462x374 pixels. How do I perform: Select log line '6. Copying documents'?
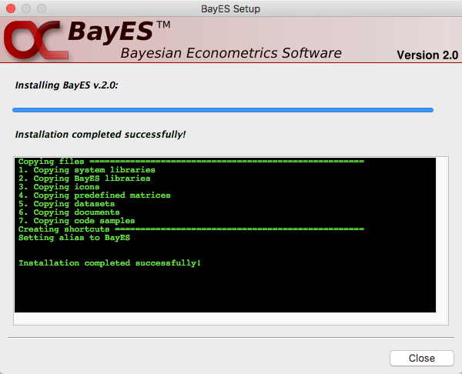pyautogui.click(x=69, y=212)
